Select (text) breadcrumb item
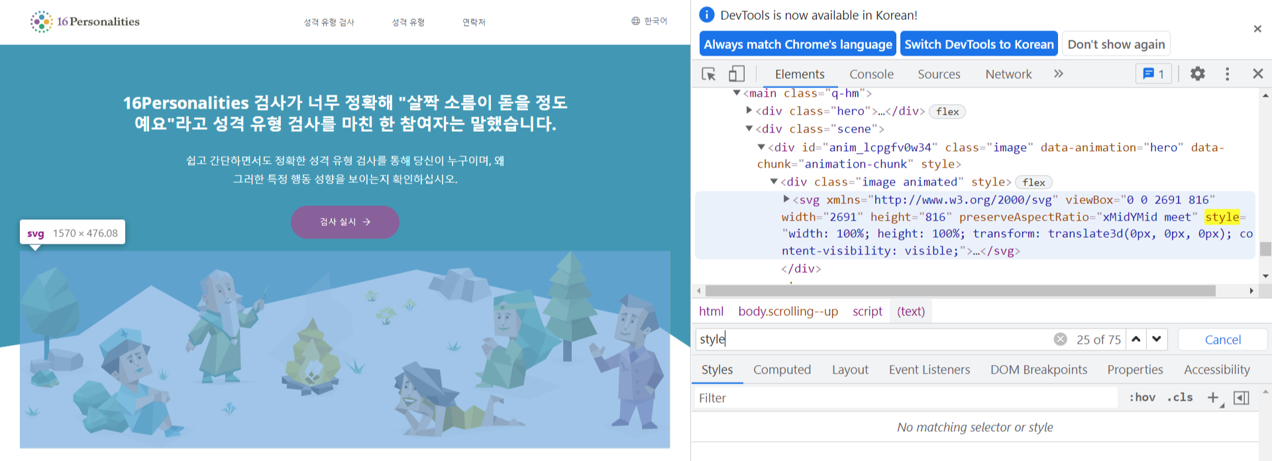 (911, 311)
